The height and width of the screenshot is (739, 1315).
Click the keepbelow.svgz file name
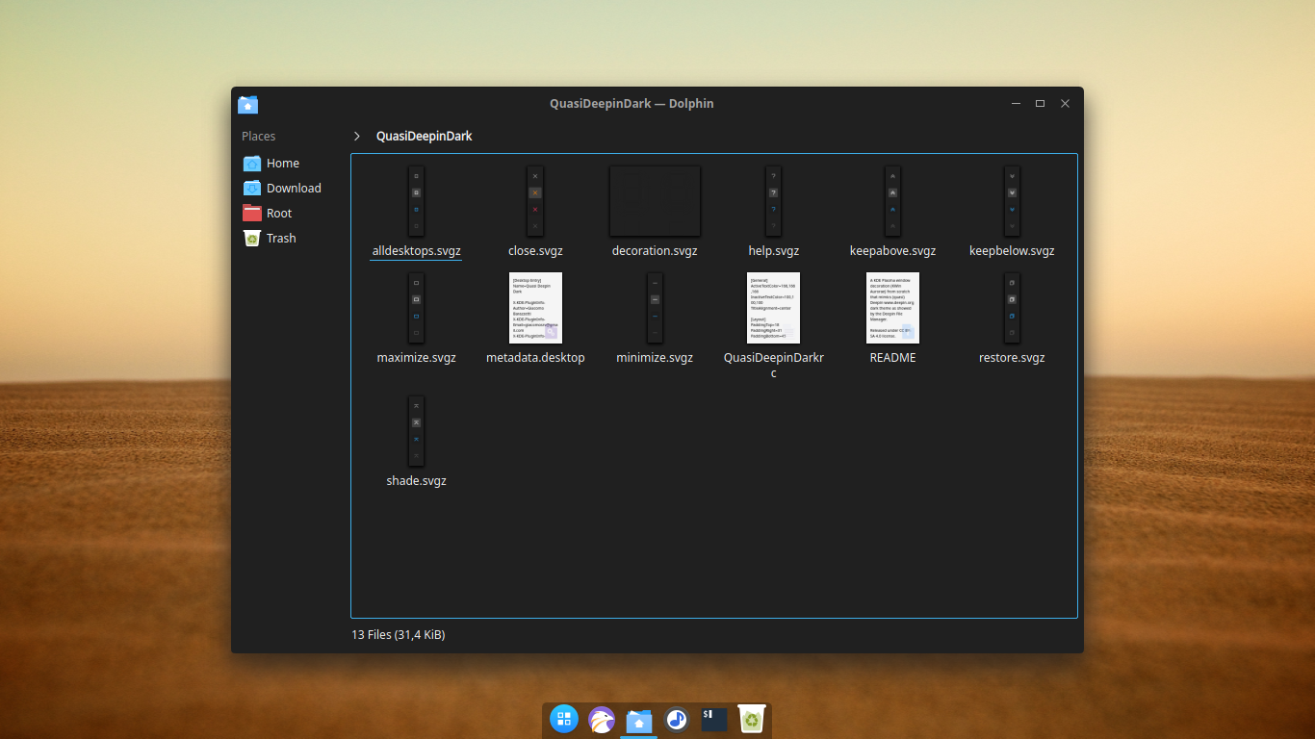point(1012,251)
